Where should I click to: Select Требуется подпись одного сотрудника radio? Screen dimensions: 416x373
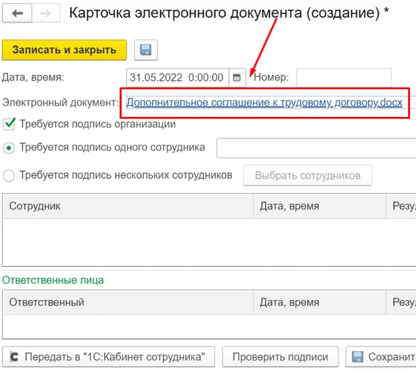click(9, 148)
